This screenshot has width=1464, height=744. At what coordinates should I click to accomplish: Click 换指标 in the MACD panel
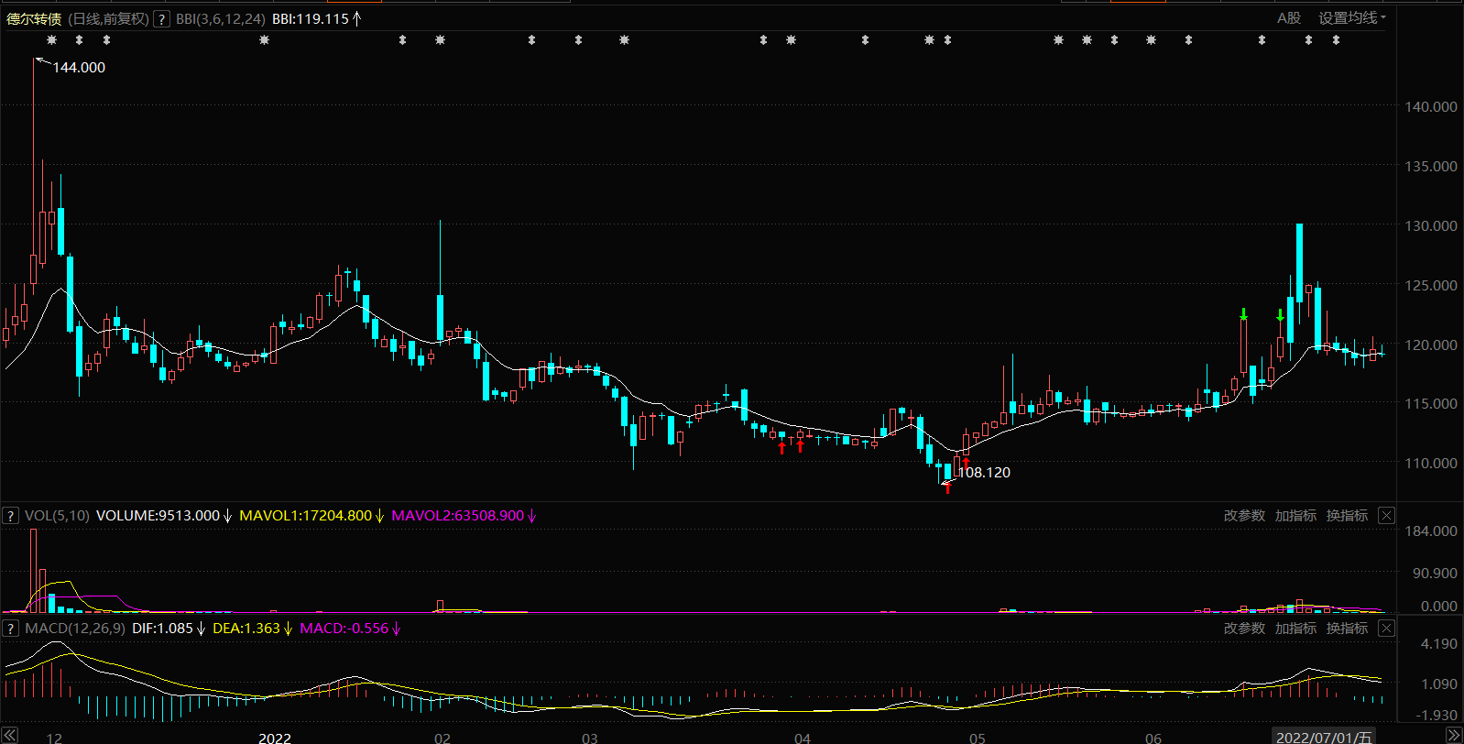pos(1347,629)
